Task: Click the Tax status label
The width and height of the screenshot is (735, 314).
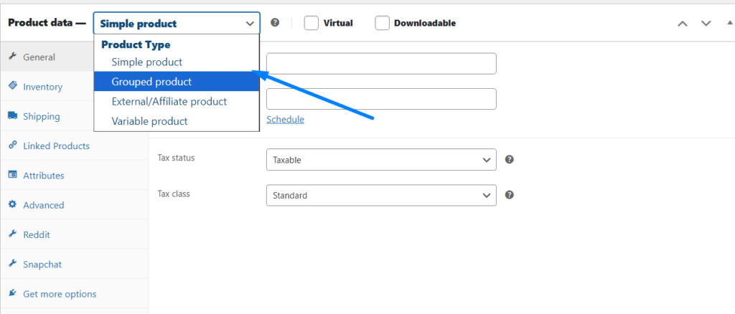Action: 176,158
